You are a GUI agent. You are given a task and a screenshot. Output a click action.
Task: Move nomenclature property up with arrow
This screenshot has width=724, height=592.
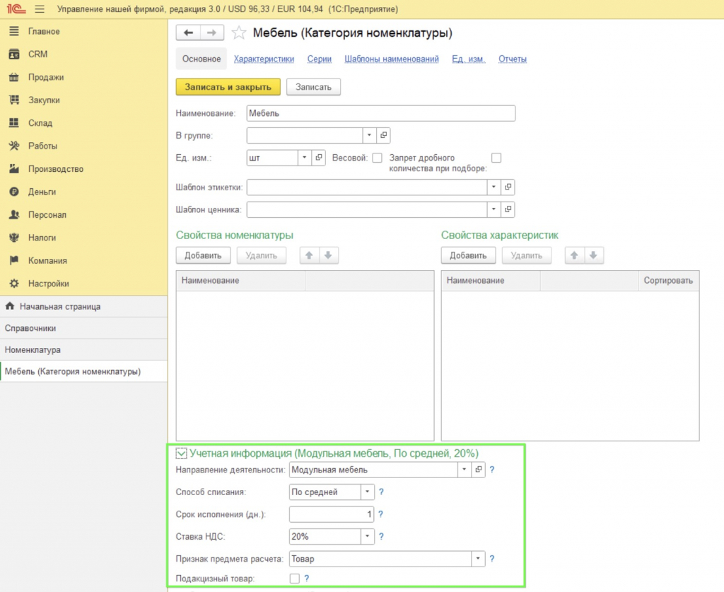click(310, 255)
